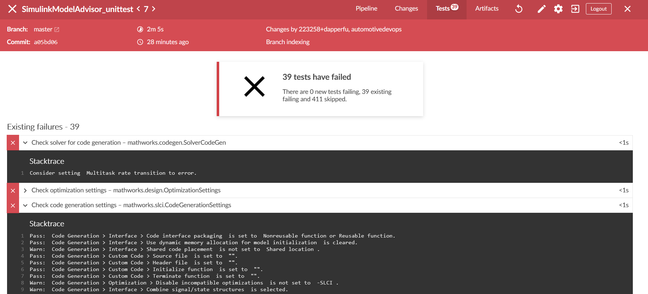Click the 39 badge on Tests tab
This screenshot has width=648, height=294.
(x=455, y=7)
